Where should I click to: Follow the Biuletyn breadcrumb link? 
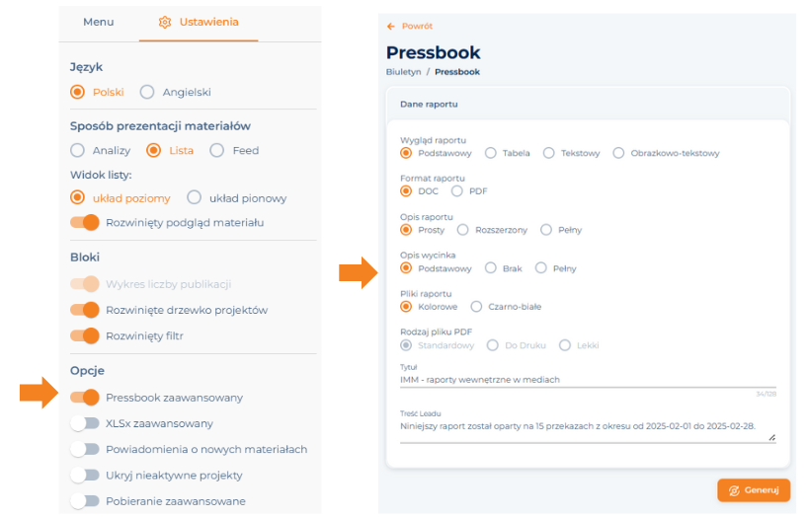tap(403, 72)
